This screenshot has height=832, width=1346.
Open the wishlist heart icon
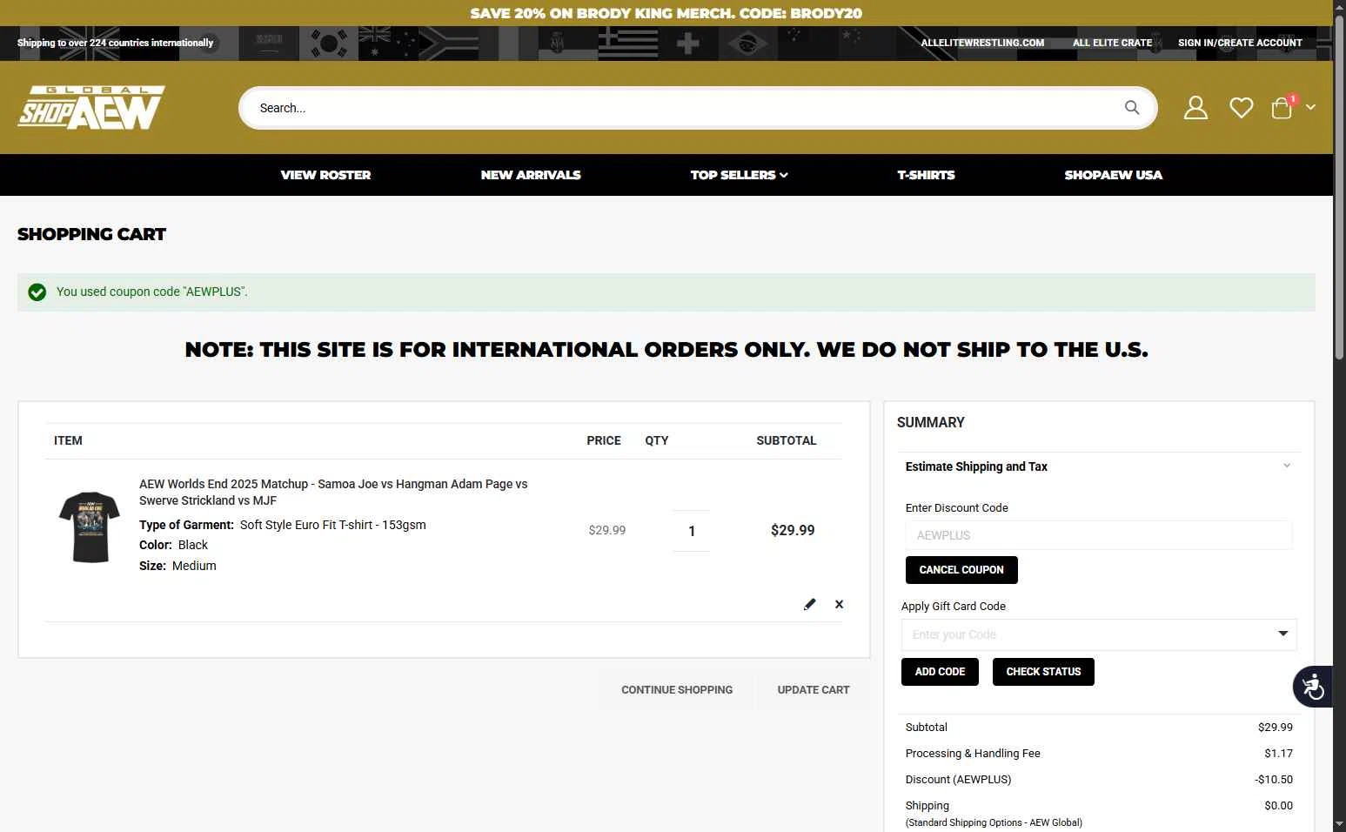pos(1242,108)
